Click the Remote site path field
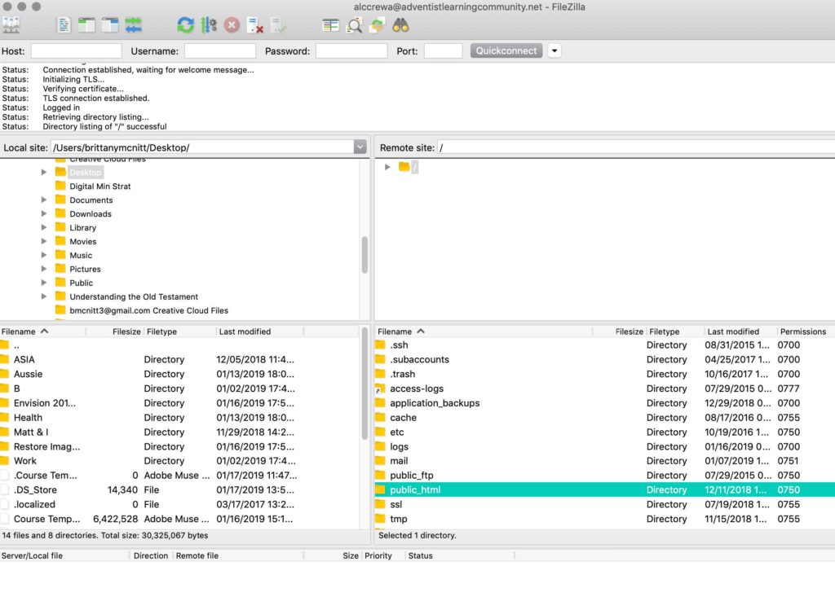Screen dimensions: 835x597 coord(636,147)
